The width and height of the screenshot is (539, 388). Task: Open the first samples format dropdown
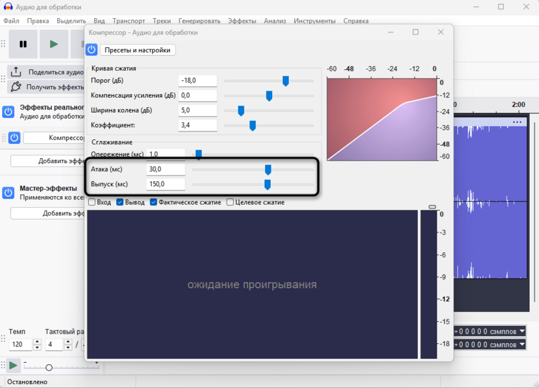coord(522,331)
